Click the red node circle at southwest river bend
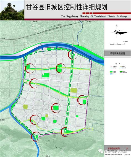This screenshot has width=131, height=157. (x=36, y=137)
